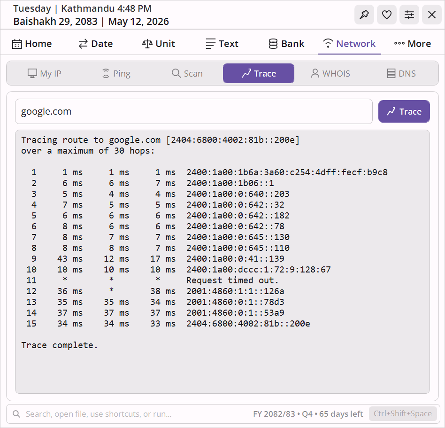Click the heart favorite icon
The height and width of the screenshot is (428, 445).
point(386,15)
